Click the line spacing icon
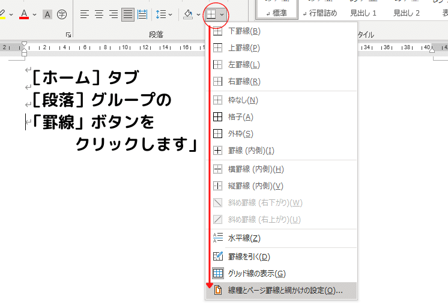 (161, 14)
